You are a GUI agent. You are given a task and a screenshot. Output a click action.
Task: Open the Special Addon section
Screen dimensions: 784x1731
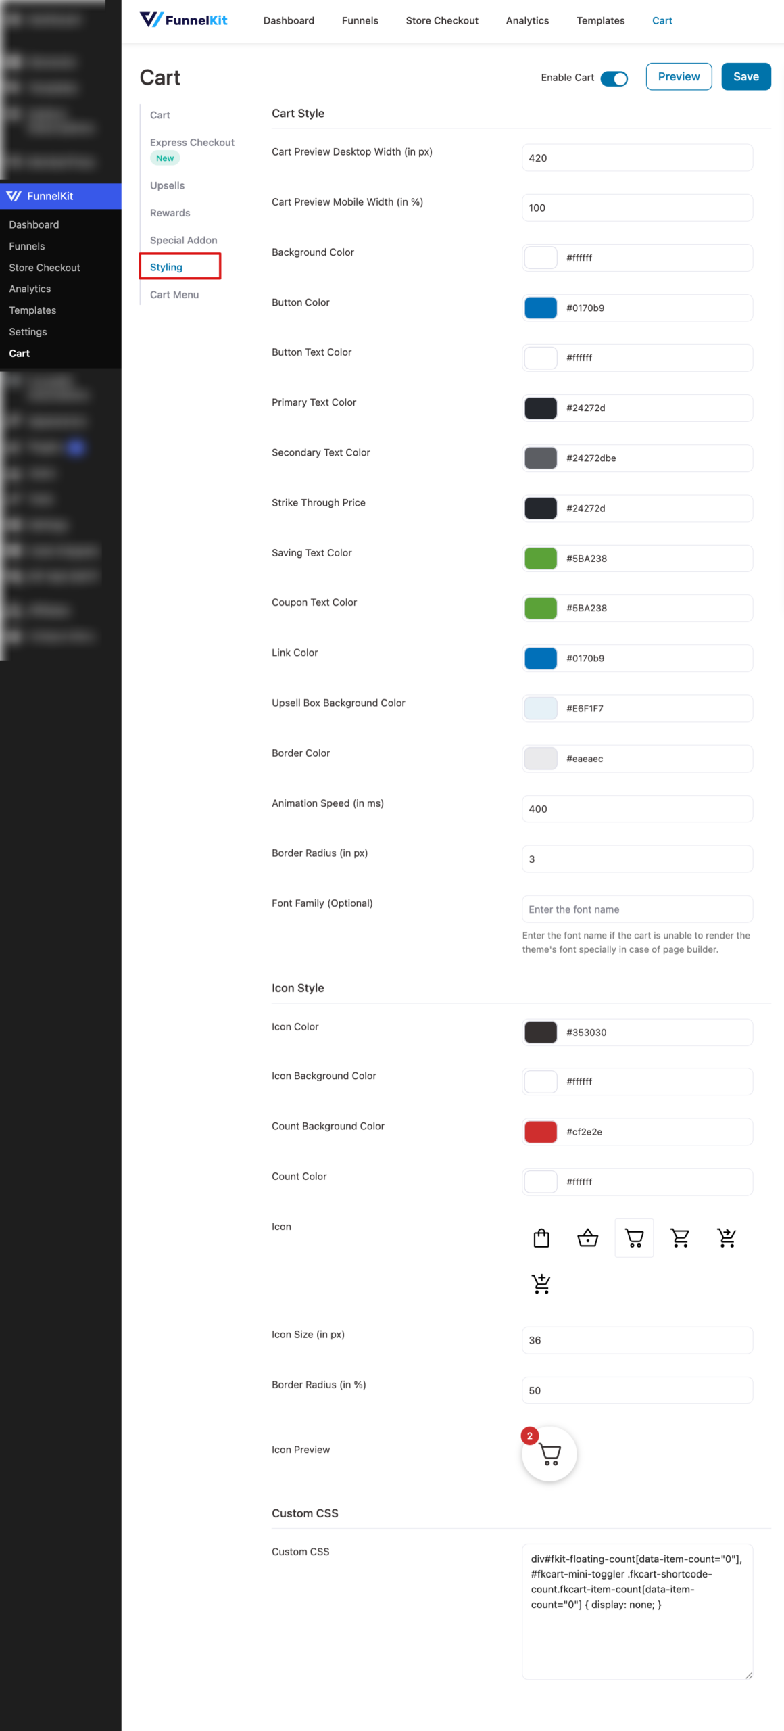183,241
